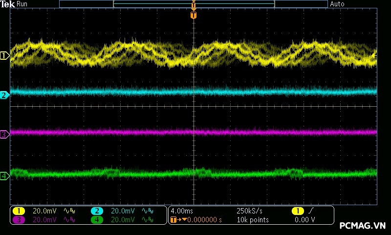
Task: Click the 10k points record length readout
Action: [x=252, y=220]
